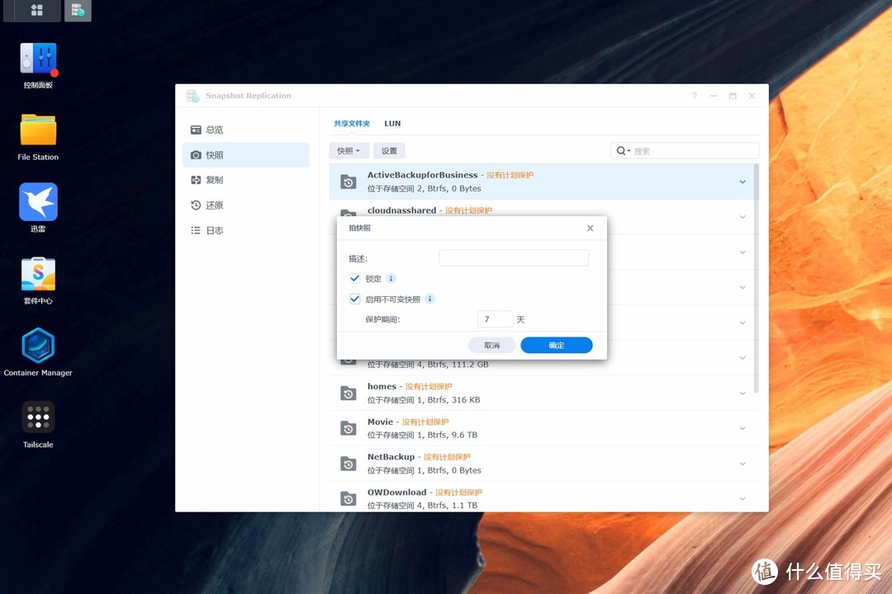This screenshot has width=892, height=594.
Task: Launch Container Manager desktop icon
Action: 38,346
